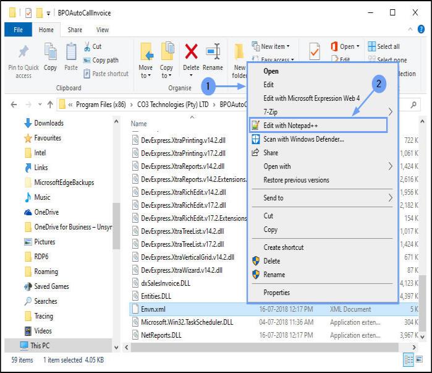Click the Name column header
Screen dimensions: 432x373
(138, 124)
